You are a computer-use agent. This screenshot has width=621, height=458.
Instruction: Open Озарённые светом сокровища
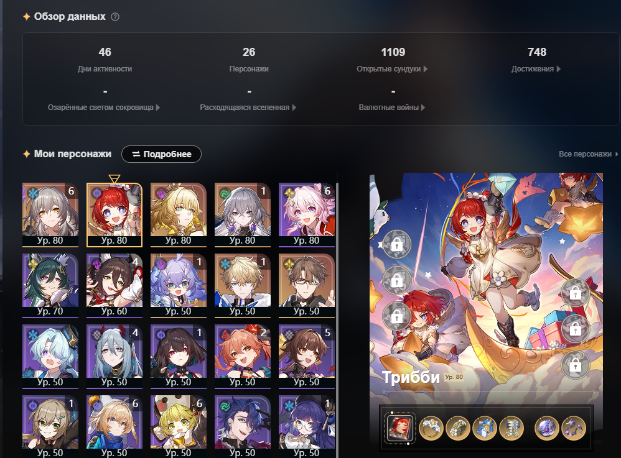point(104,107)
